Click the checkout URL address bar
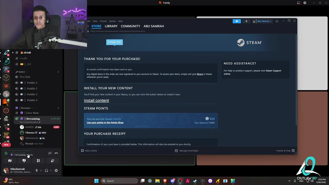Image resolution: width=329 pixels, height=185 pixels. (118, 31)
